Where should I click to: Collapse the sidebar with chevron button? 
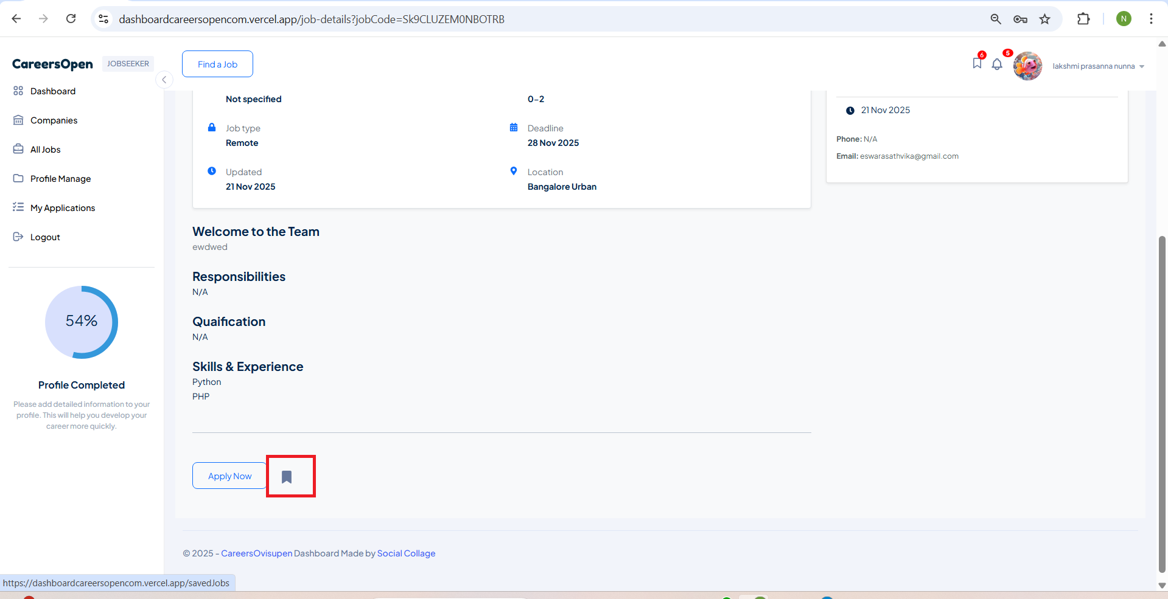164,80
